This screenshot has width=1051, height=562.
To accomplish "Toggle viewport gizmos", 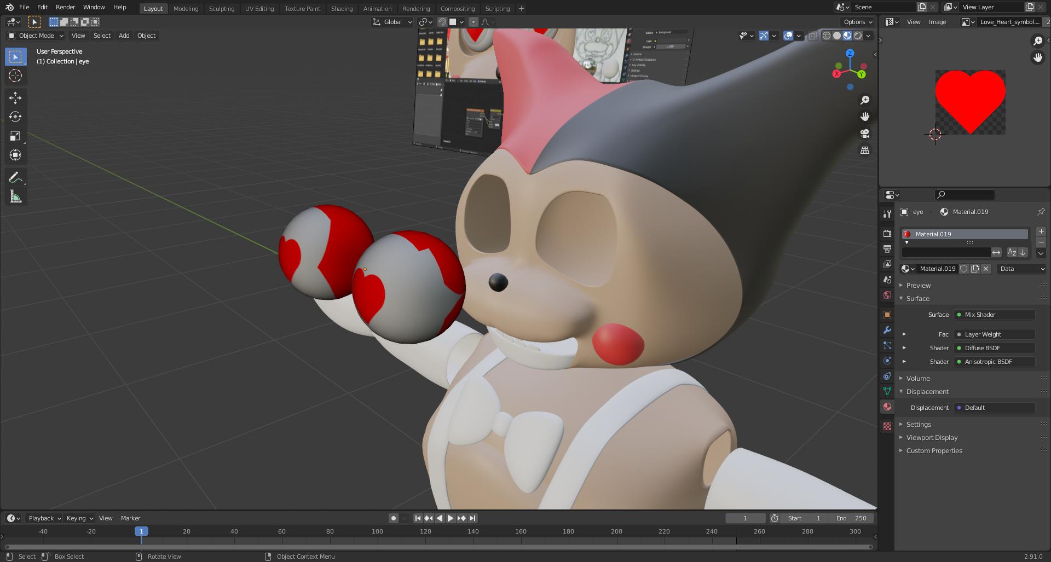I will click(764, 36).
